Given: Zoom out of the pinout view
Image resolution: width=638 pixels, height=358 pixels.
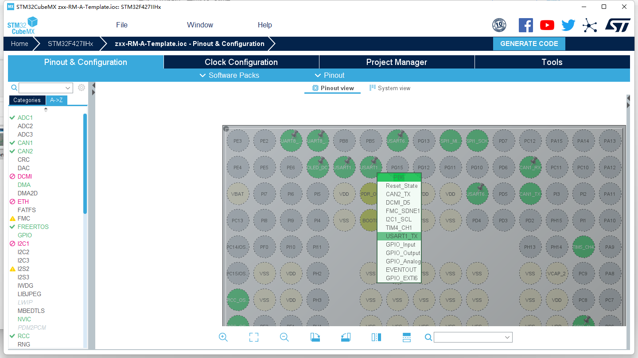Looking at the screenshot, I should point(284,337).
